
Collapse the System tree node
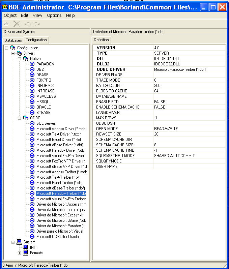(13, 242)
